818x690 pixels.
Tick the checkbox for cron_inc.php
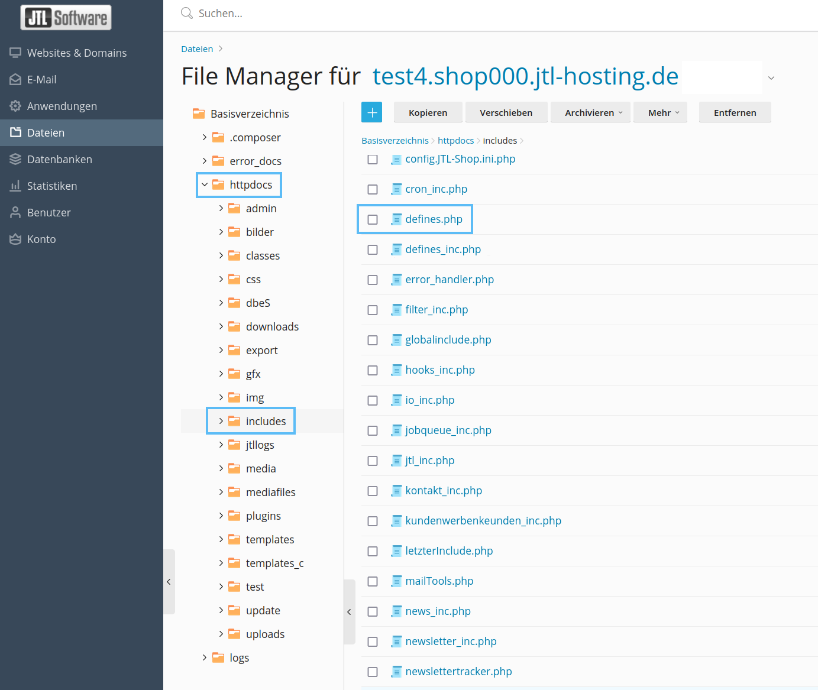[x=373, y=189]
